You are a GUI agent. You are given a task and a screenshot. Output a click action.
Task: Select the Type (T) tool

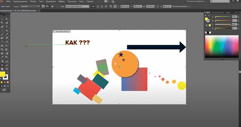point(7,27)
